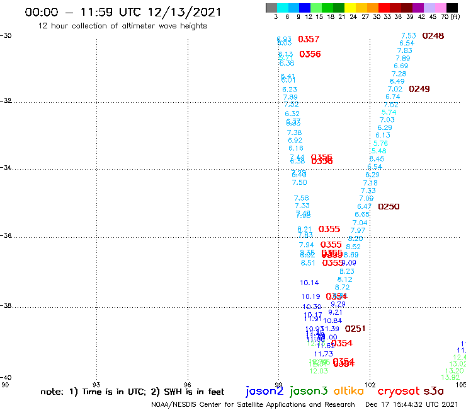Click the 0357 pass time label
The image size is (466, 410).
click(x=309, y=39)
